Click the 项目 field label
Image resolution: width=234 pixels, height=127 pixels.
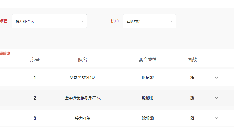pyautogui.click(x=4, y=21)
